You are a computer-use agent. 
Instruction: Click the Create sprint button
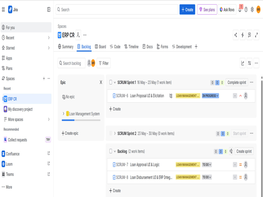[244, 151]
